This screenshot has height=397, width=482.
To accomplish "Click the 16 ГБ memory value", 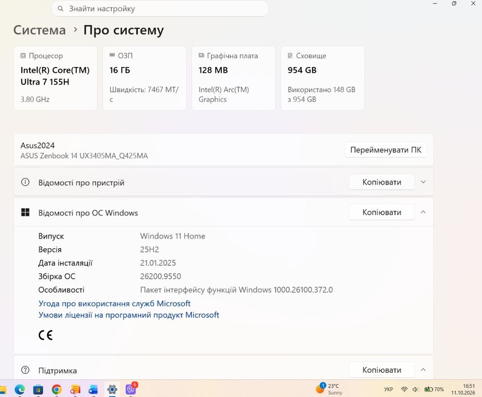I will 120,70.
